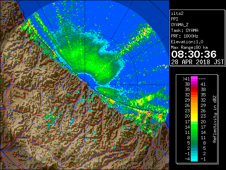Click the 'PRF: 1800Hz' text
226x170 pixels.
[185, 36]
